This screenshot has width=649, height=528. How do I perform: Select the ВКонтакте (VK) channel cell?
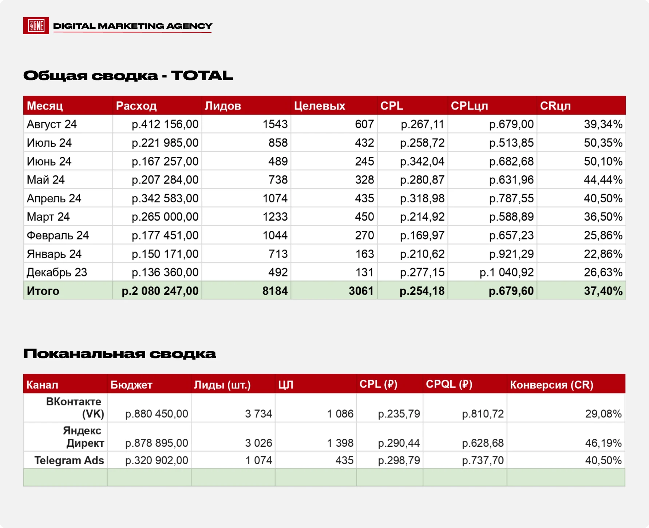[x=66, y=408]
